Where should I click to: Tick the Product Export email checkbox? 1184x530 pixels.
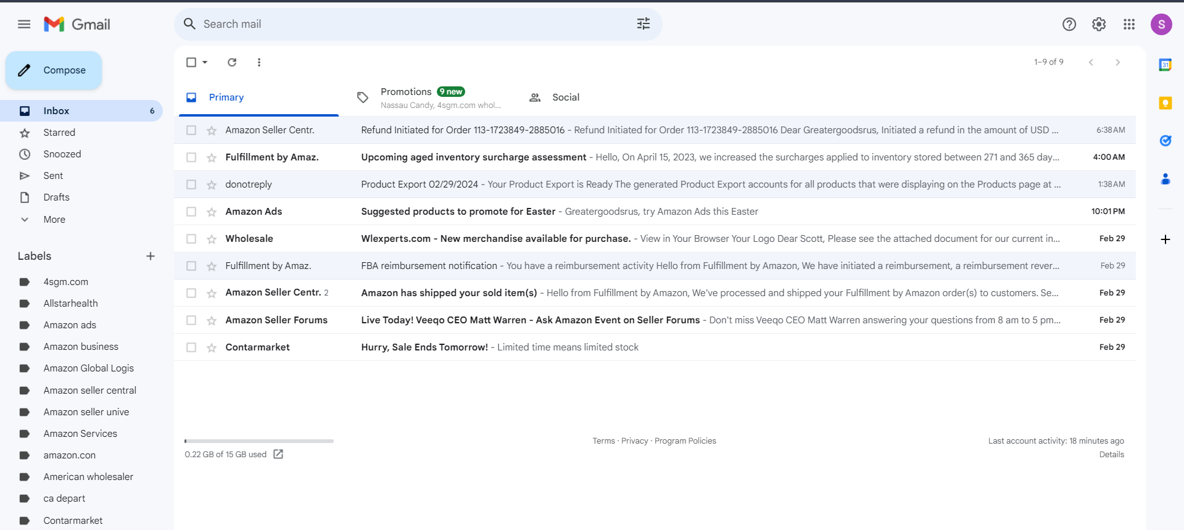coord(191,184)
